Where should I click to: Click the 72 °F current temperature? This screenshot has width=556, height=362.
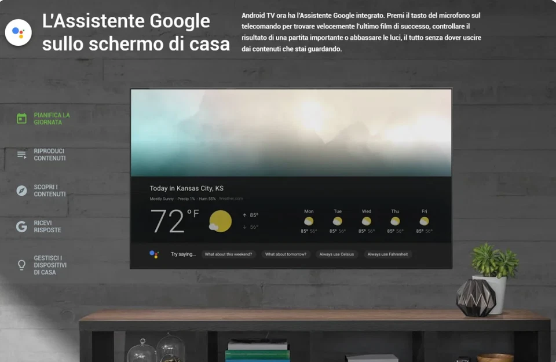click(x=174, y=221)
